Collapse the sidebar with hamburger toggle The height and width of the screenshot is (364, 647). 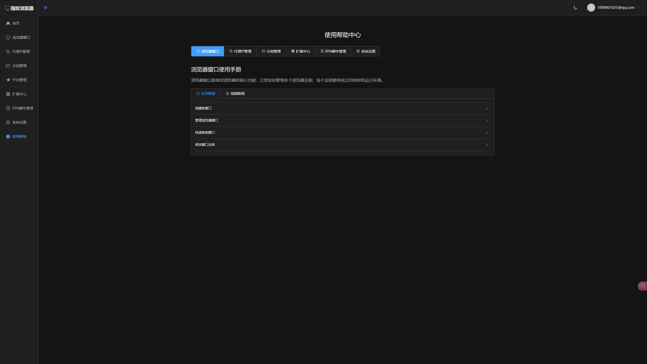click(x=45, y=8)
